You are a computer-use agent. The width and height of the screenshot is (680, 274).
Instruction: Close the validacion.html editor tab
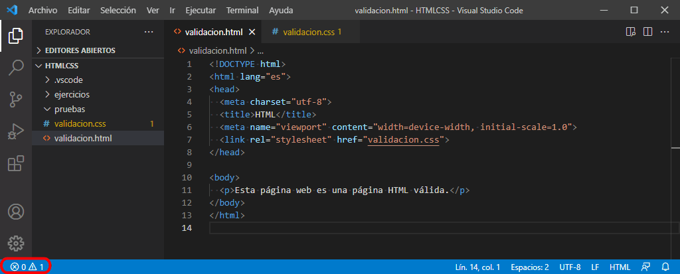(x=252, y=32)
